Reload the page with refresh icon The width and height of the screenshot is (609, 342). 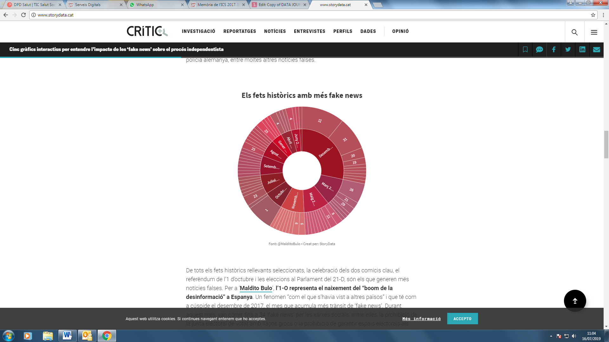coord(23,15)
